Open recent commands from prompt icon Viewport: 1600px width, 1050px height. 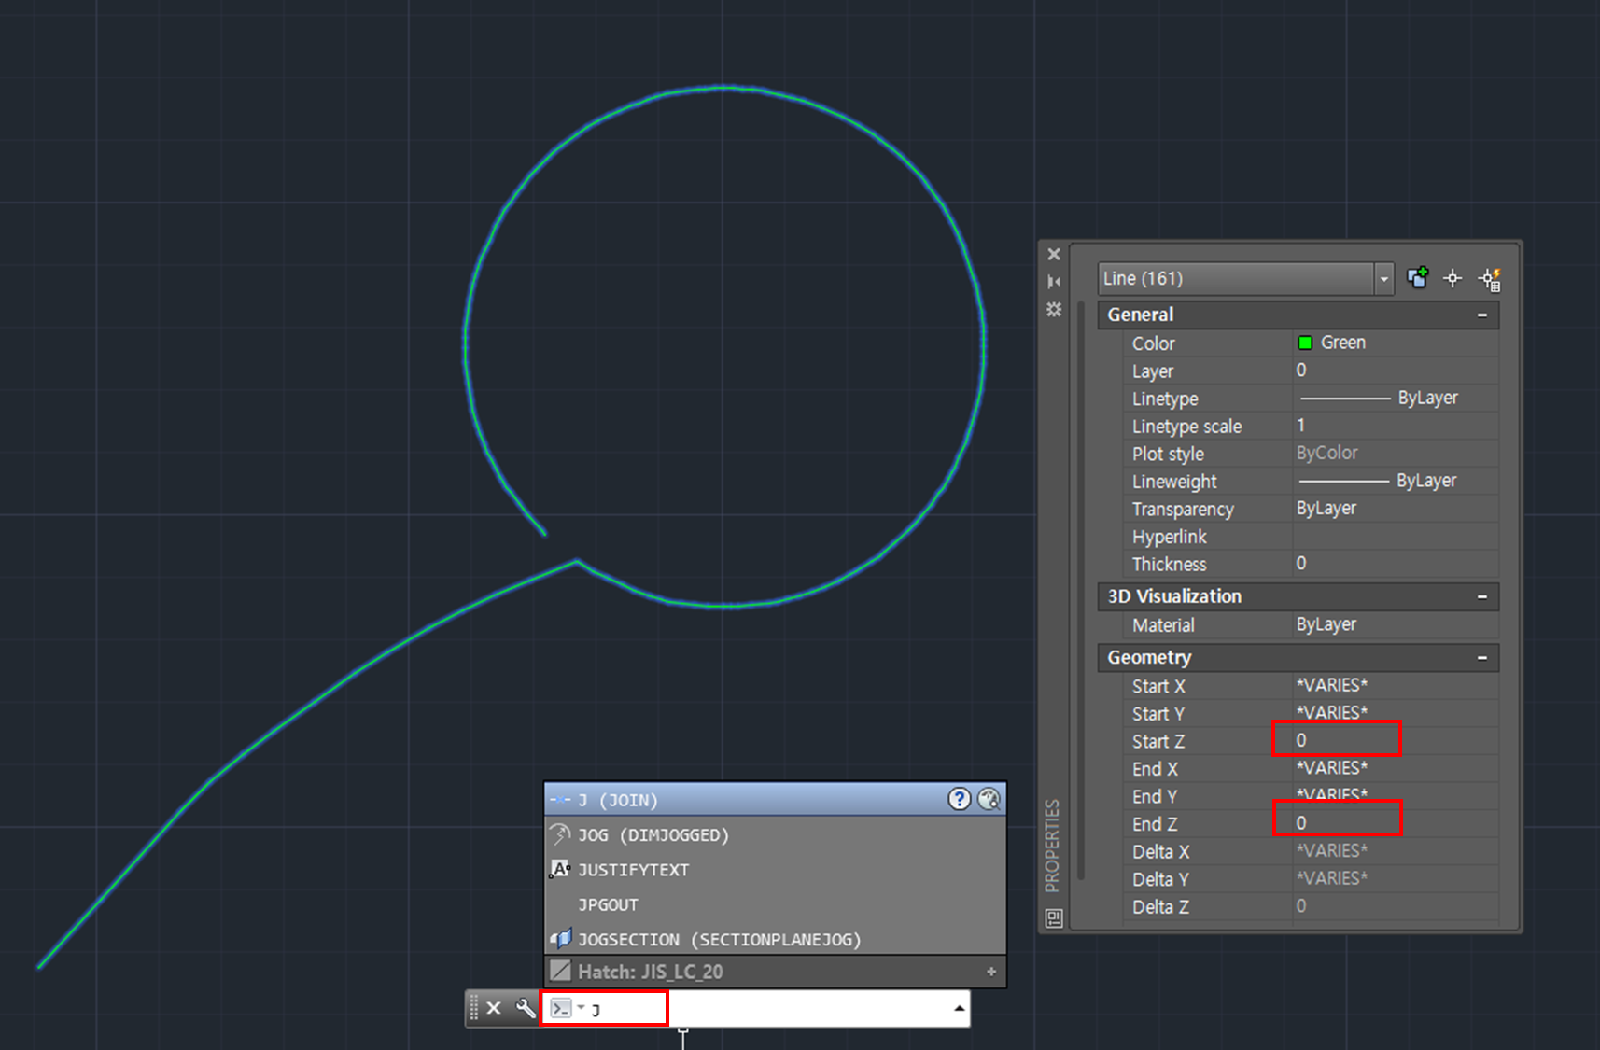(567, 1008)
